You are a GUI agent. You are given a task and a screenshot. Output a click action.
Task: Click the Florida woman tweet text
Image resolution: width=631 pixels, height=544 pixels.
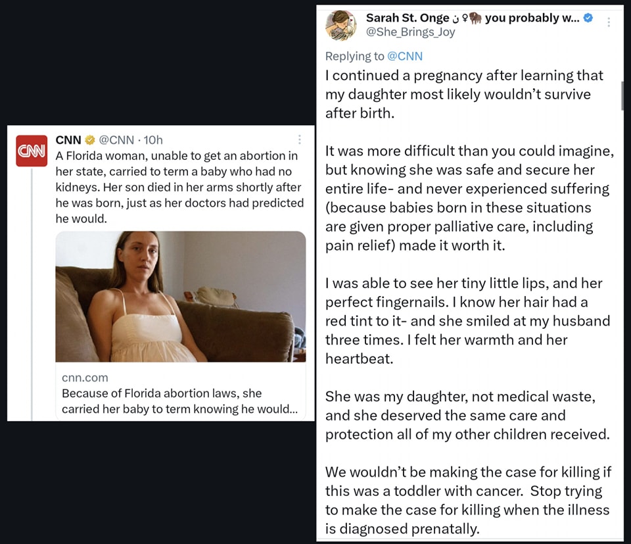(x=177, y=187)
